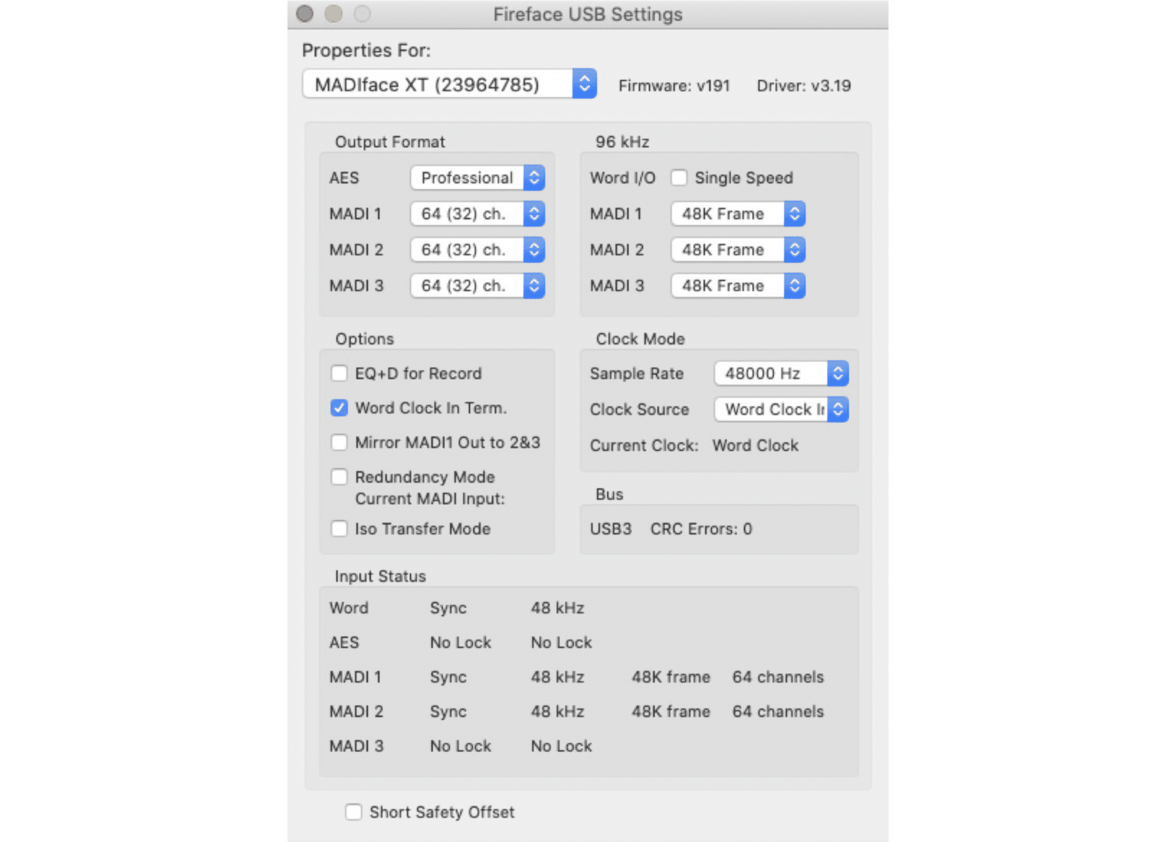Toggle Mirror MADI1 Out to 2&3
Screen dimensions: 1167x842
tap(339, 443)
